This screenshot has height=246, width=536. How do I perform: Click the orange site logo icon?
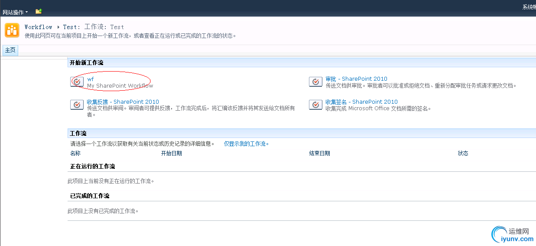[x=12, y=30]
